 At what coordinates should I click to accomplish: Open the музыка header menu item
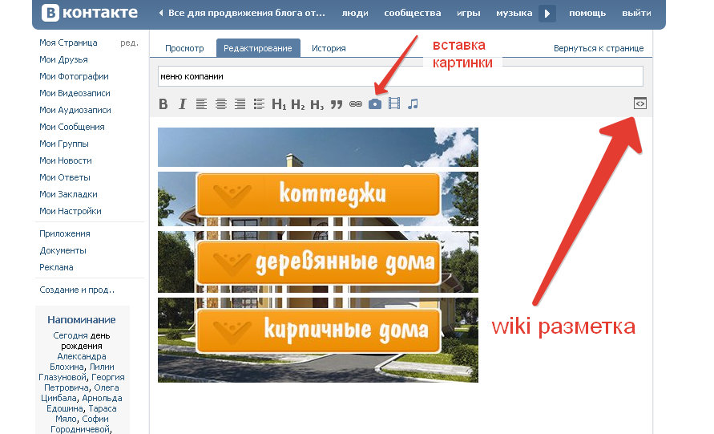pos(514,14)
